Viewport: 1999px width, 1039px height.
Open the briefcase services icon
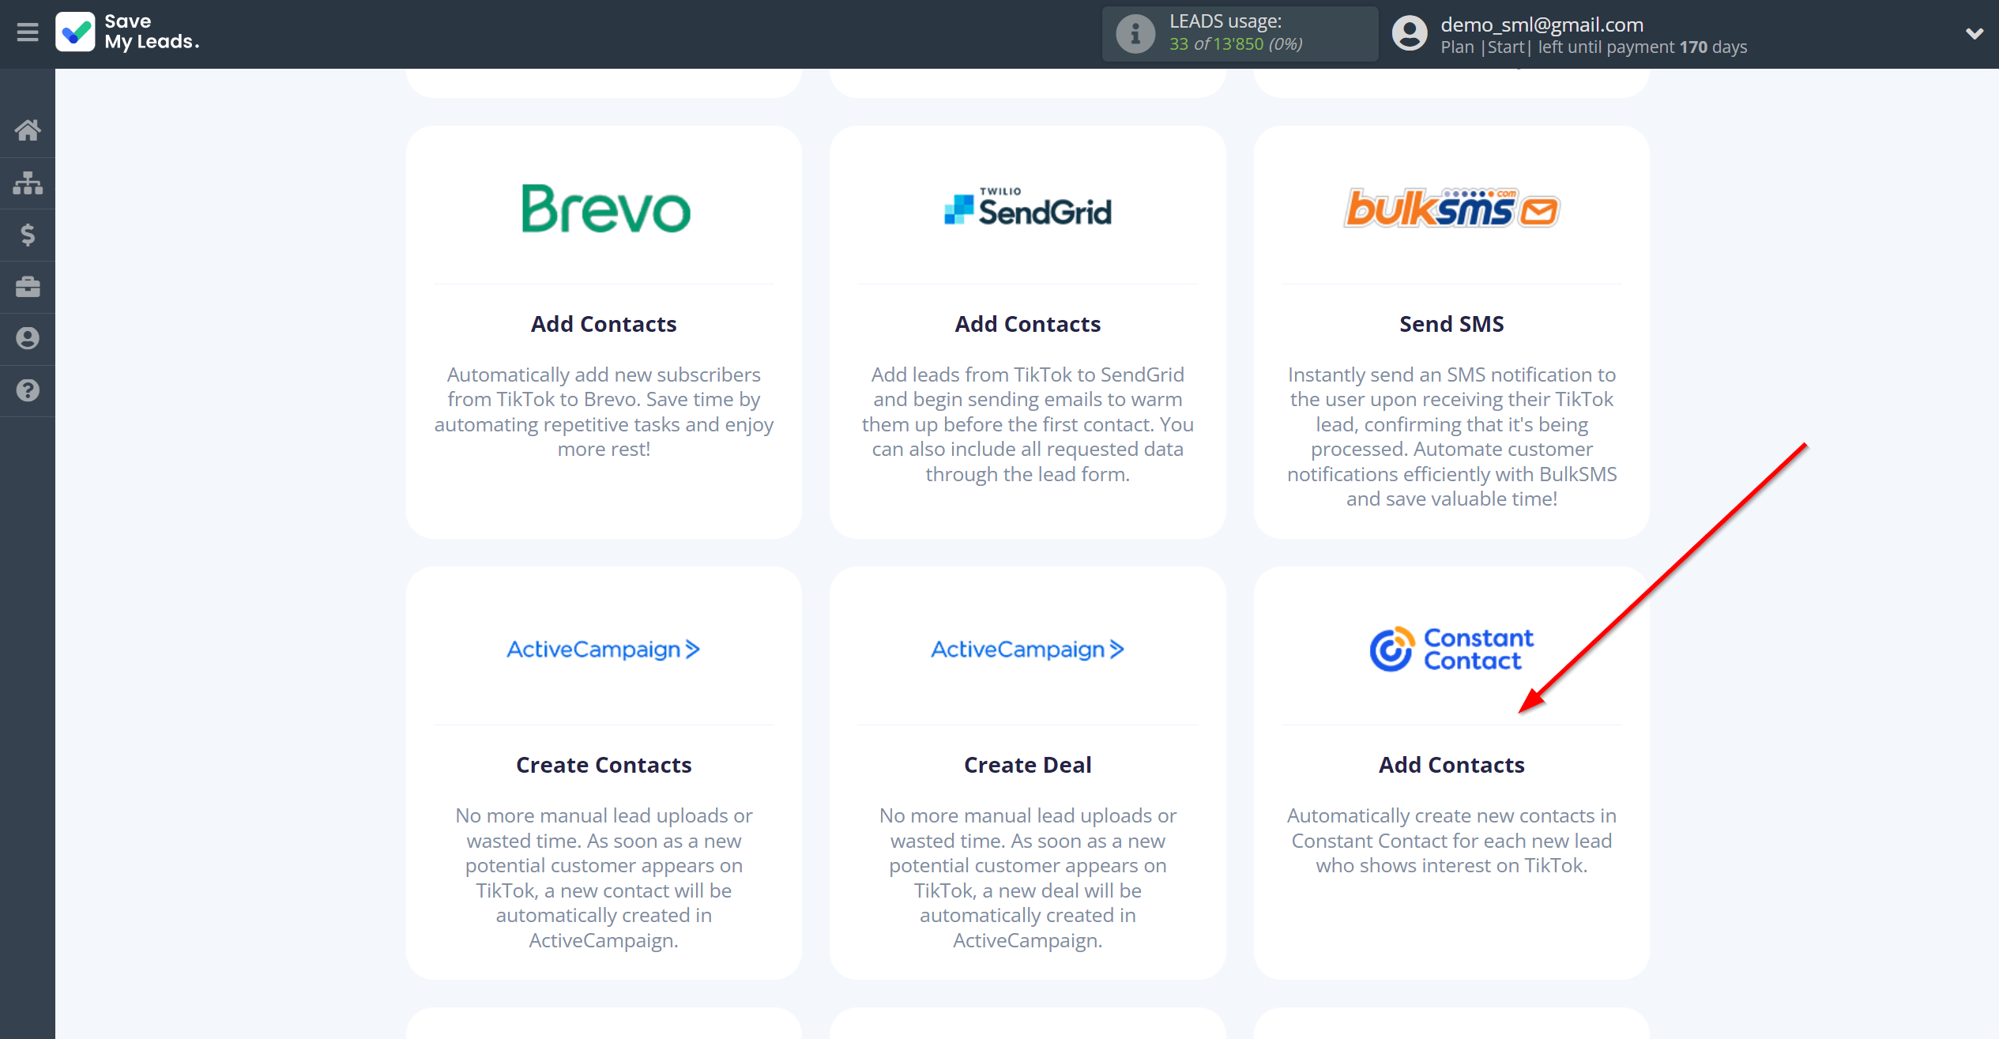click(28, 287)
